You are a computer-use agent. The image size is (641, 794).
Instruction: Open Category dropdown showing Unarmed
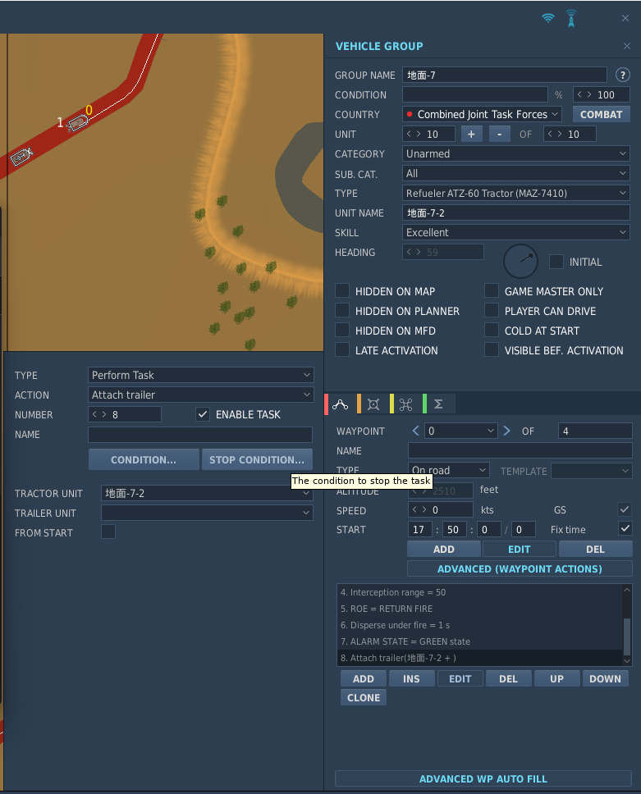pos(516,154)
